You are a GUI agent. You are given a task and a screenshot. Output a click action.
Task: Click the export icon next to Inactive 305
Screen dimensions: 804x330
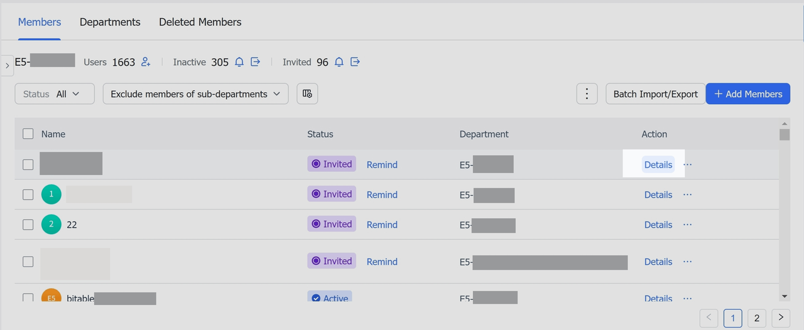click(x=256, y=62)
